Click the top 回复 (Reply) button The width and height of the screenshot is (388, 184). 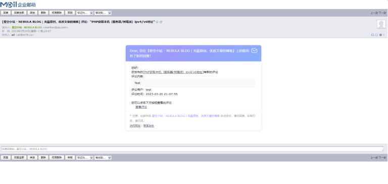[x=6, y=13]
